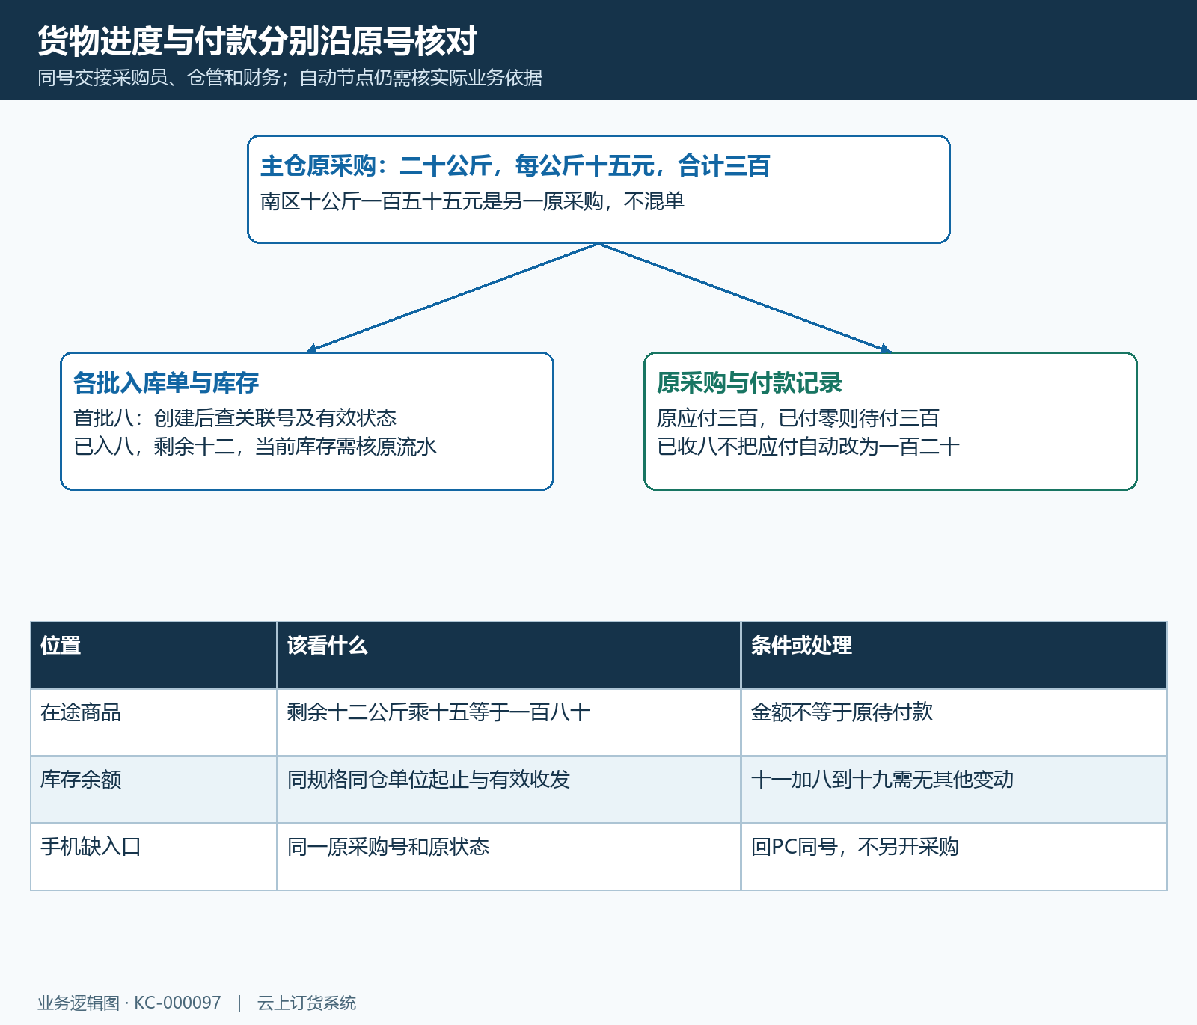Click subtitle 同号交接采购员、仓管和财务
The image size is (1197, 1025).
pyautogui.click(x=159, y=78)
